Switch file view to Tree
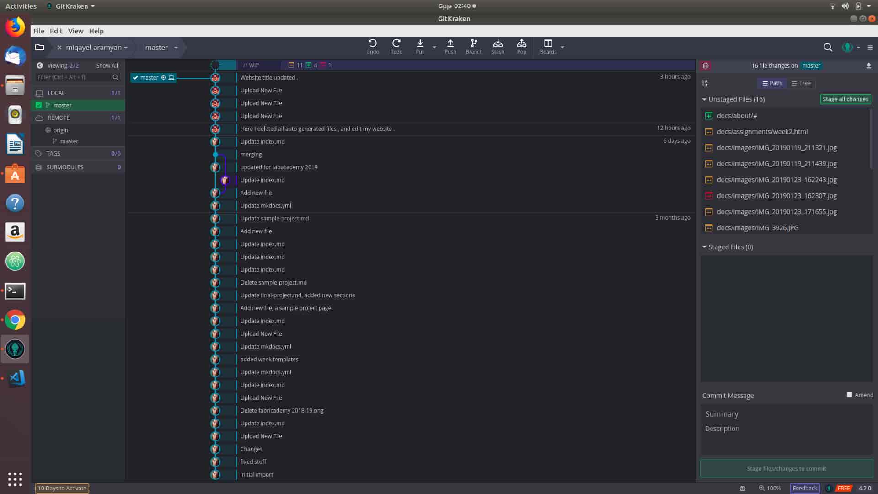Image resolution: width=878 pixels, height=494 pixels. coord(801,83)
